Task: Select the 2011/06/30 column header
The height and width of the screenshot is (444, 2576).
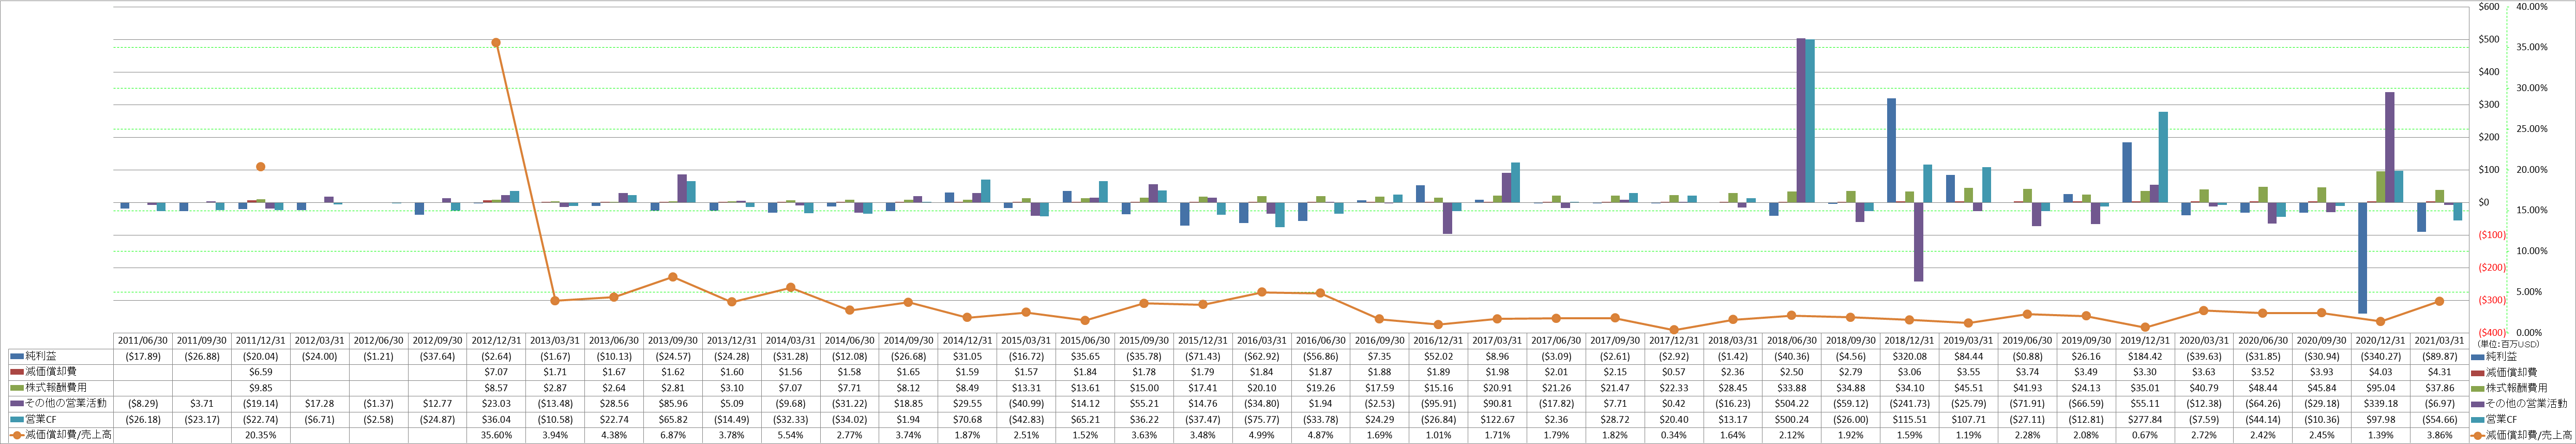Action: pos(142,341)
